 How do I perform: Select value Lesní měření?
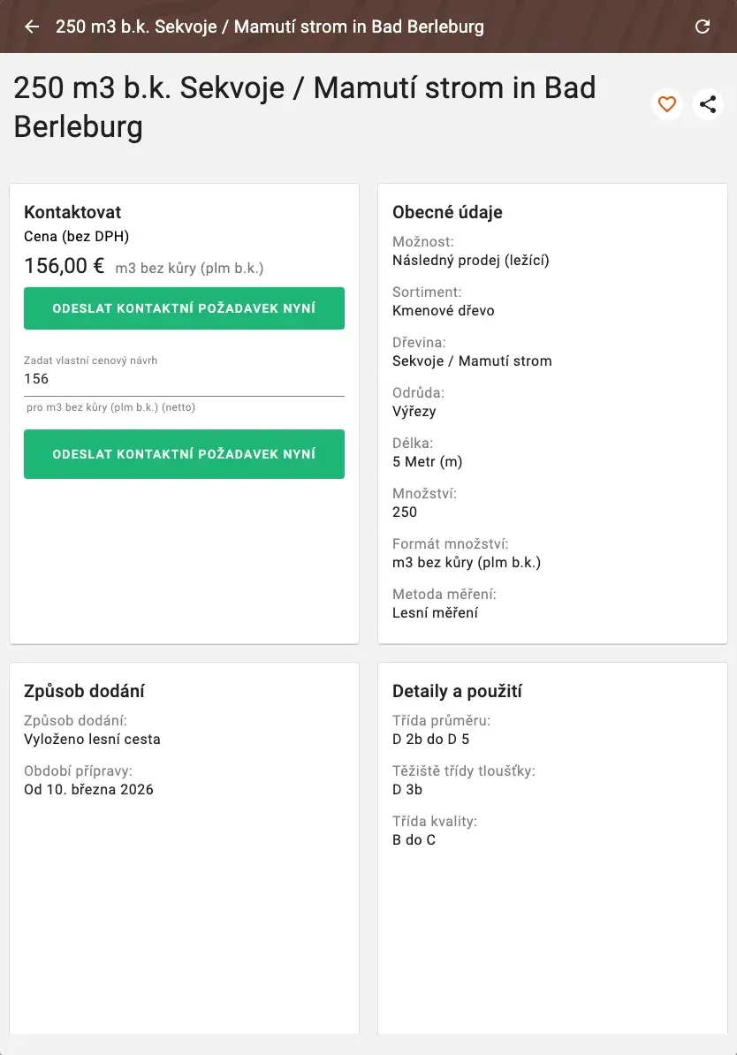(x=435, y=613)
